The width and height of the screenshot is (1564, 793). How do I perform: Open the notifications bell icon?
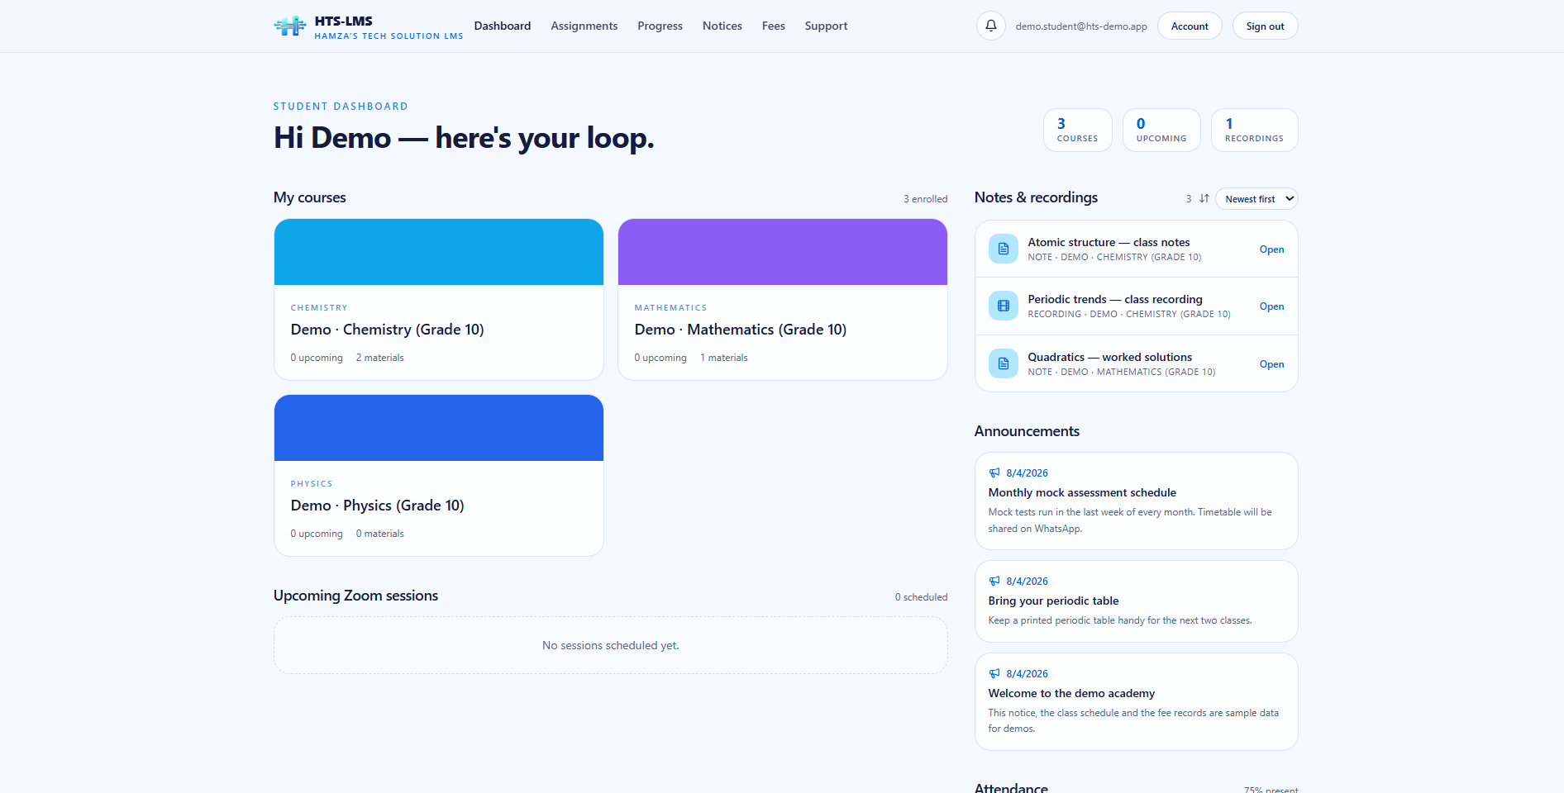(x=991, y=26)
